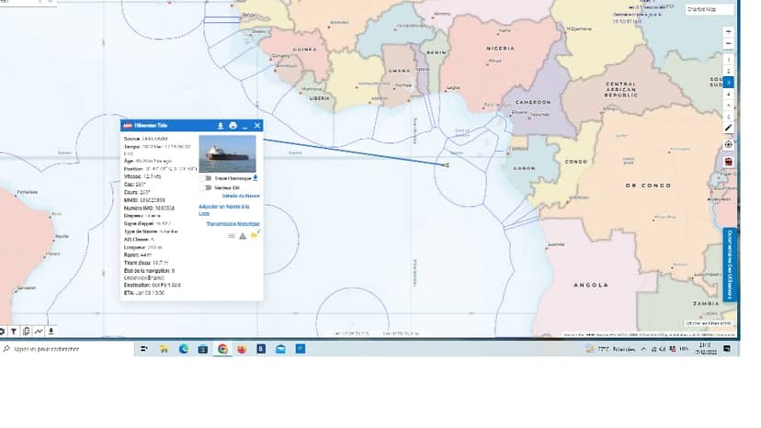Launch Microsoft Edge from the taskbar
The height and width of the screenshot is (428, 761).
pos(184,349)
